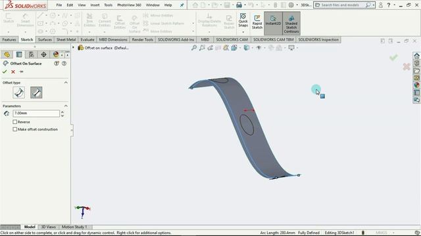
Task: Open SOLIDWORKS Resources home icon in task pane
Action: tap(416, 56)
